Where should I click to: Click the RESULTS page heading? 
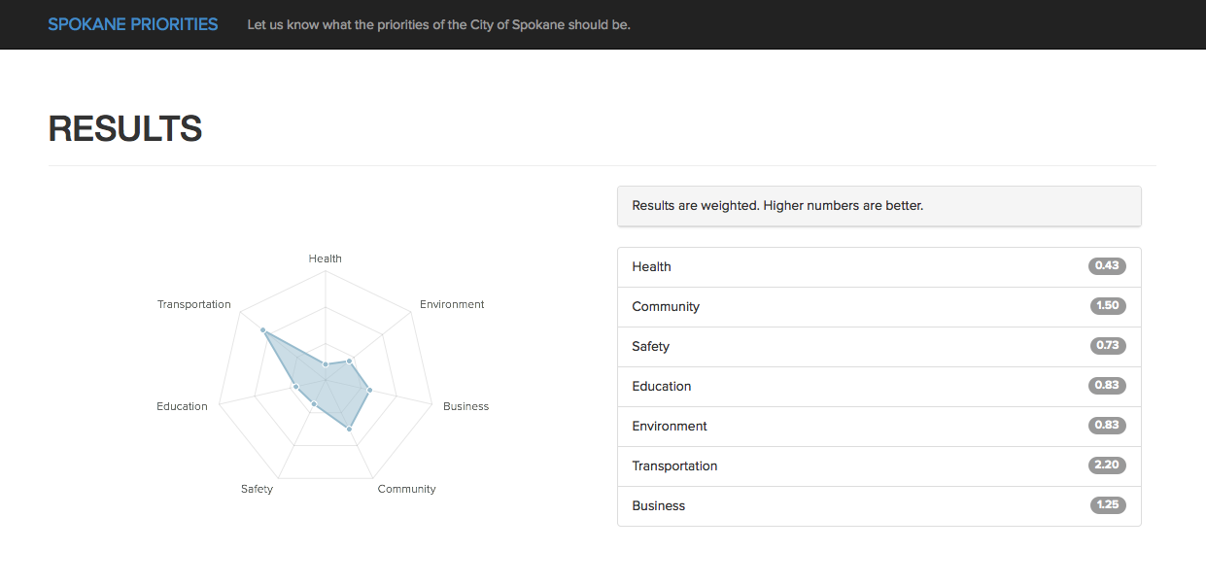coord(125,129)
